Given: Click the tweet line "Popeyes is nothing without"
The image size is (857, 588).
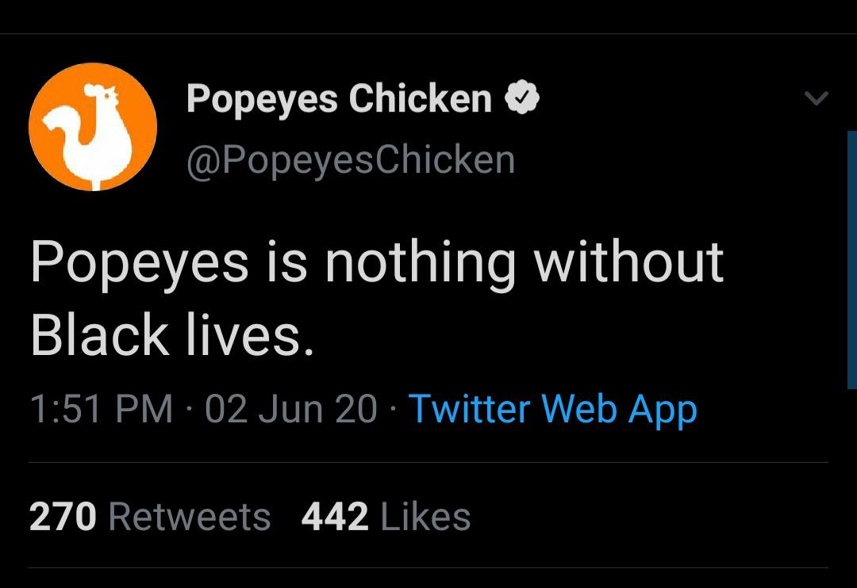Looking at the screenshot, I should pos(377,263).
